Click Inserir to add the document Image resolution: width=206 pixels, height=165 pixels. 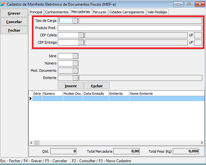point(70,86)
